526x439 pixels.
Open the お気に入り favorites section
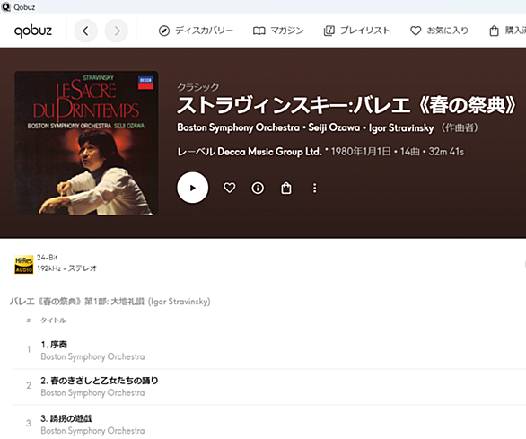point(439,31)
